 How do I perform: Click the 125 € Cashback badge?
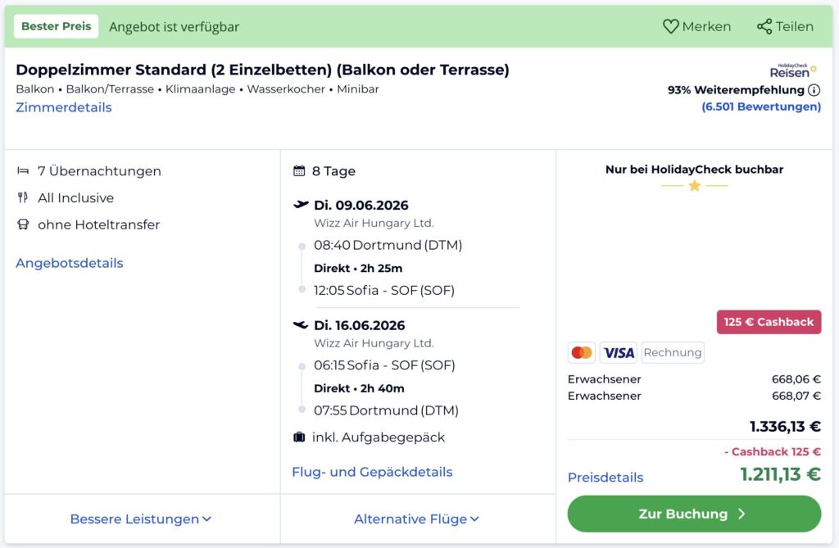[x=769, y=322]
